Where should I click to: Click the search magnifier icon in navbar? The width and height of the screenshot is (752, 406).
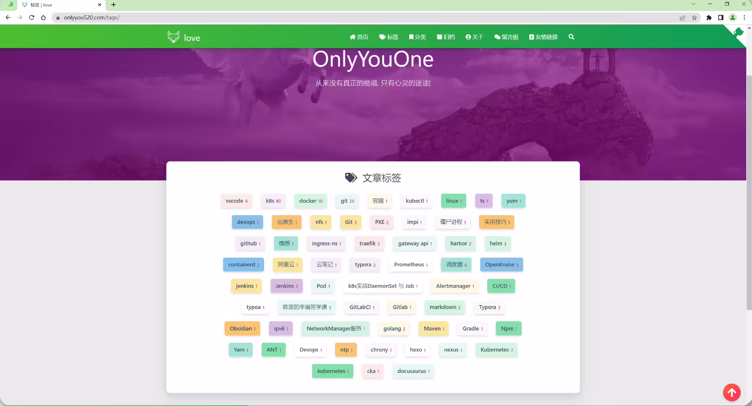coord(571,37)
